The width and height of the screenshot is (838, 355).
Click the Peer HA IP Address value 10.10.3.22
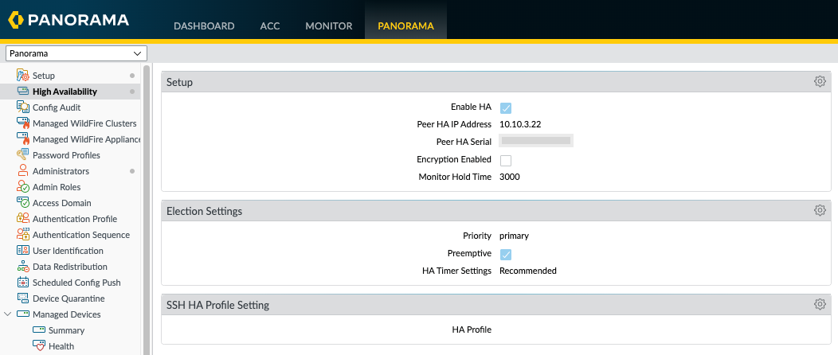[520, 124]
